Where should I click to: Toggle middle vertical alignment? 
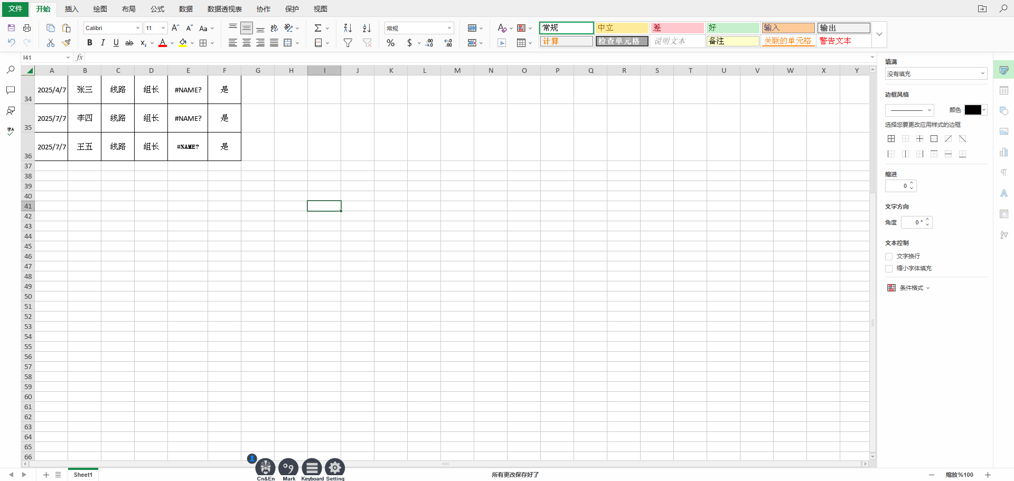[247, 28]
